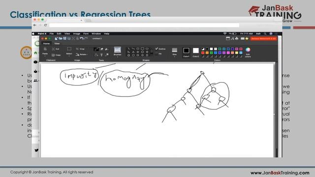
Task: Click the Paste clipboard icon
Action: pyautogui.click(x=45, y=49)
